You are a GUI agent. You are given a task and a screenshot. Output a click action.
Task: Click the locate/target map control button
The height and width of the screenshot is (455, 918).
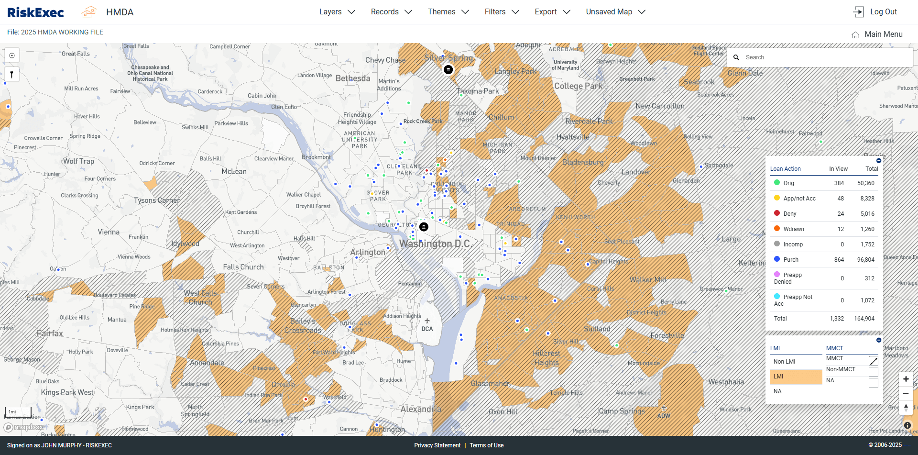click(12, 55)
